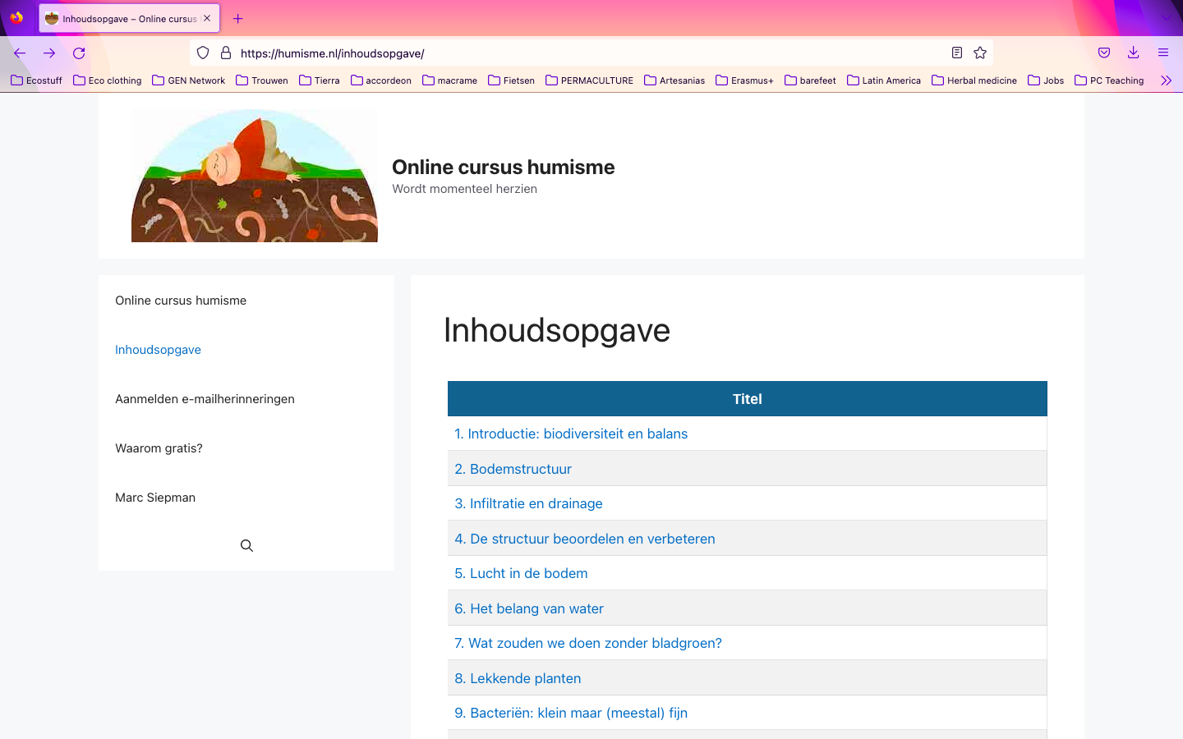Click the padlock site info icon
Screen dimensions: 1183x739
point(226,53)
